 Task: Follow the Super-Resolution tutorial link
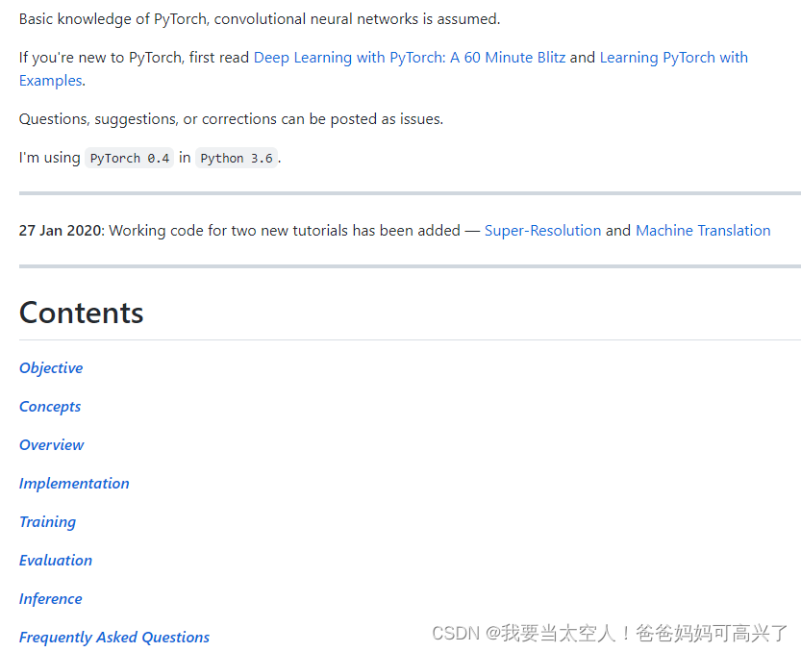(x=542, y=231)
